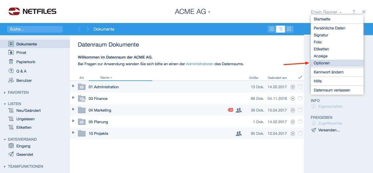Select the checkbox for 03 Finance
This screenshot has height=173, width=373.
tap(300, 98)
